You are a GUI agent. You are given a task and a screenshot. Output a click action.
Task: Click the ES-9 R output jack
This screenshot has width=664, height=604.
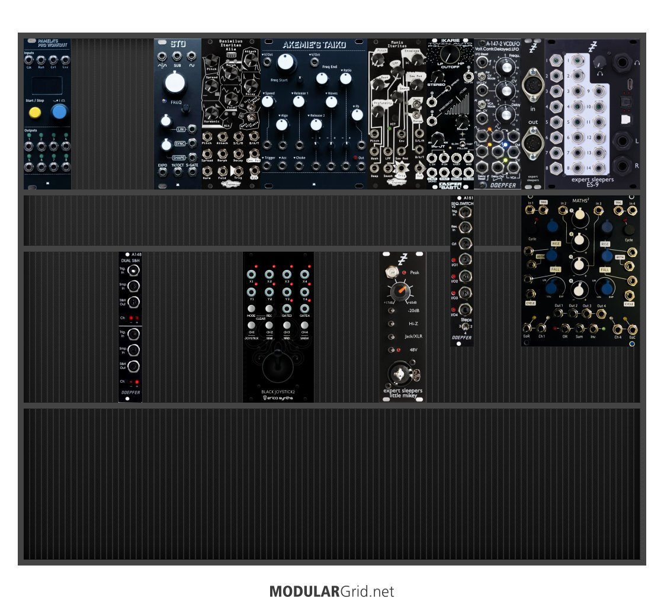point(621,165)
